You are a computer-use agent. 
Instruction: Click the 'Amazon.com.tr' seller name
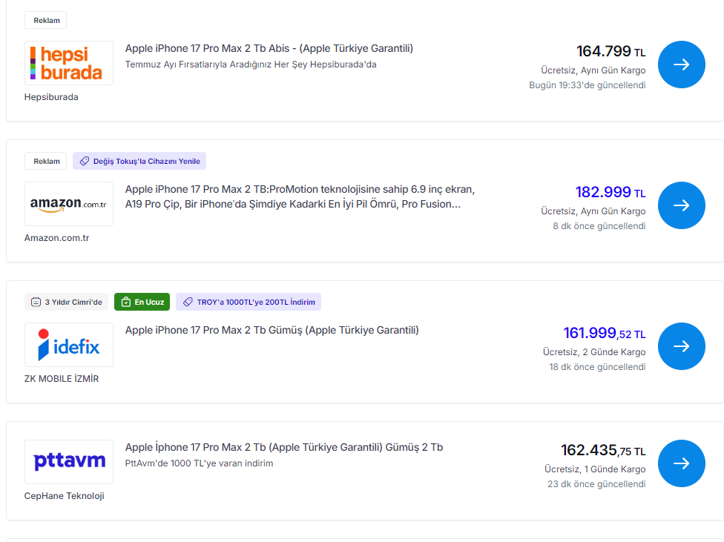pos(57,238)
